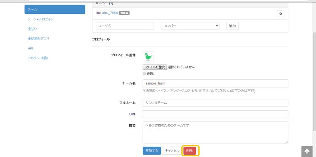Click the scroll-to-top arrow button
This screenshot has height=157, width=316.
[307, 151]
